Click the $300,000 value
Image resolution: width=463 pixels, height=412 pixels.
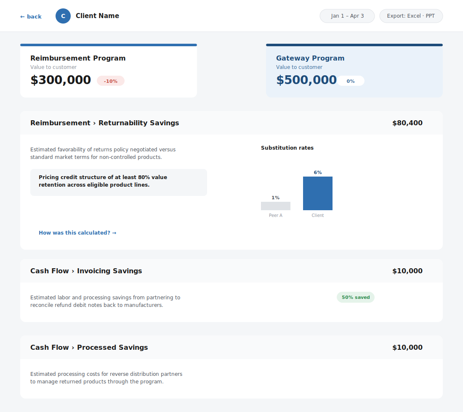[x=61, y=80]
